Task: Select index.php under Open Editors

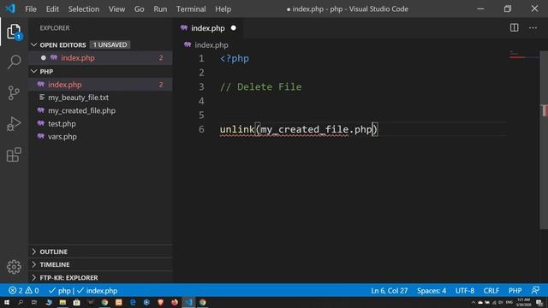Action: (101, 58)
